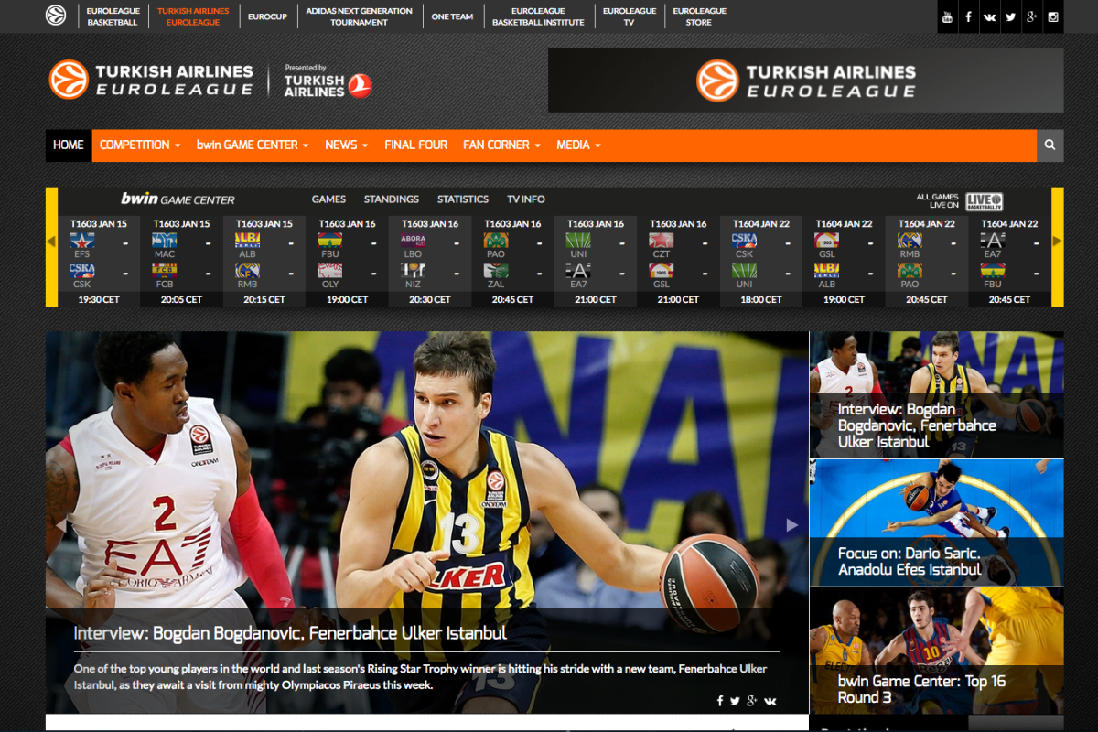
Task: Click the PAO logo in 20:45 Jan 16 game
Action: tap(496, 242)
